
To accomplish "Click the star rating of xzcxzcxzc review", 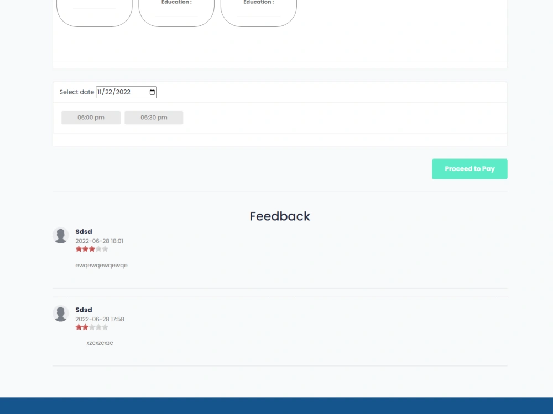I will (92, 327).
